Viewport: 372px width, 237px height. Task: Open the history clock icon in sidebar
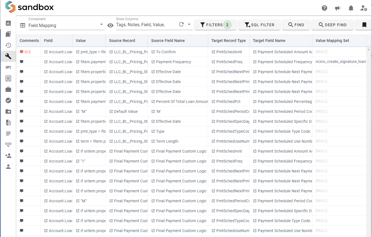(x=8, y=45)
